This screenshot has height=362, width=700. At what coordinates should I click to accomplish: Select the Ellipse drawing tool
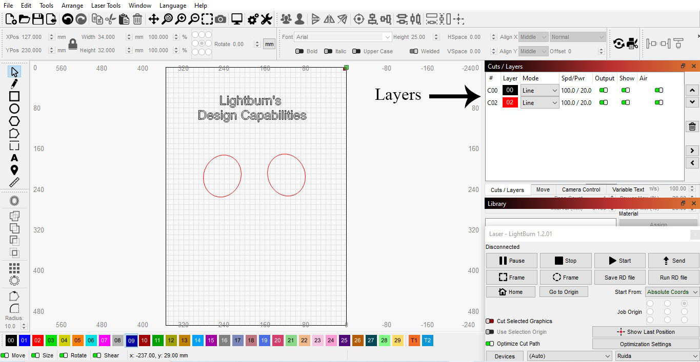(x=14, y=108)
